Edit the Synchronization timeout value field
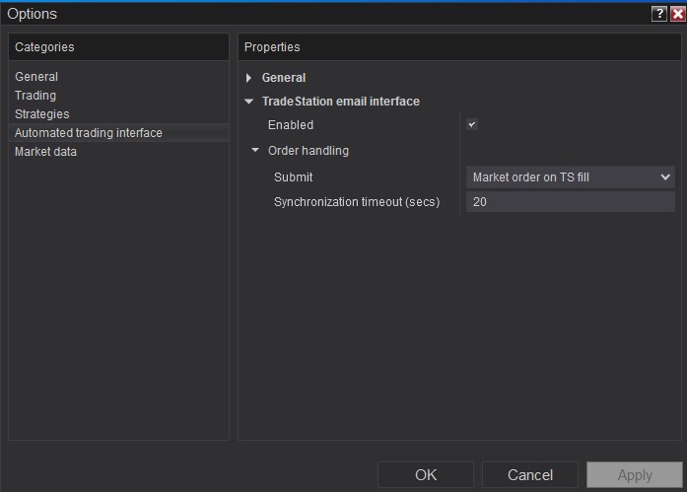687x492 pixels. point(569,202)
